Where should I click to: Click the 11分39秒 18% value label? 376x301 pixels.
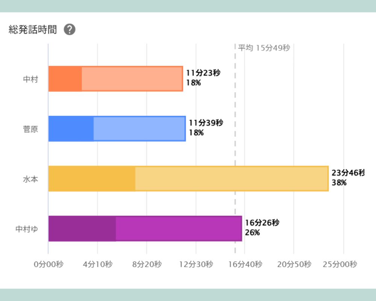tap(206, 128)
